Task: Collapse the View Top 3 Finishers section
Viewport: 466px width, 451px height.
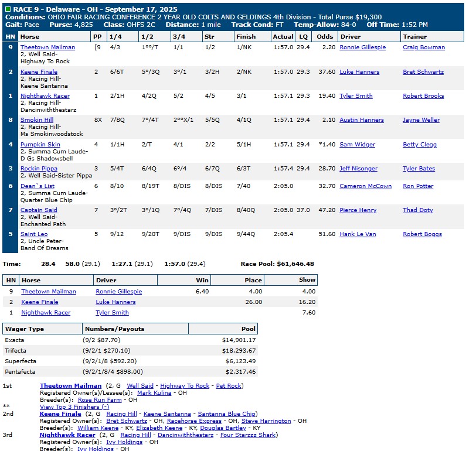Action: (x=74, y=406)
